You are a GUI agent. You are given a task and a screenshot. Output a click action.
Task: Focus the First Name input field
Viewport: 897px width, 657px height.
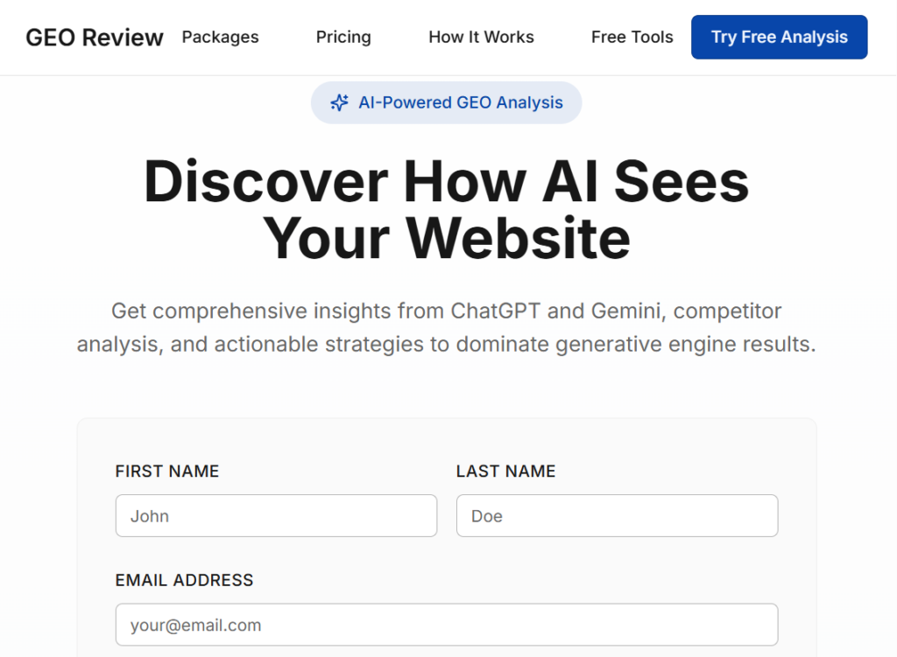pos(276,516)
